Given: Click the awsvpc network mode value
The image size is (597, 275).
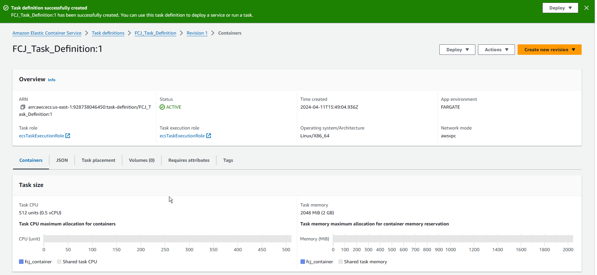Looking at the screenshot, I should pyautogui.click(x=449, y=136).
